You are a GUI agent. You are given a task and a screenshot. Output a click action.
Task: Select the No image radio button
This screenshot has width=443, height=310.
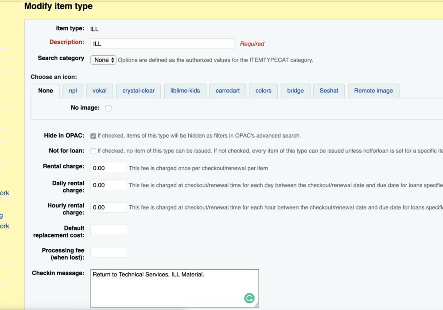[108, 107]
